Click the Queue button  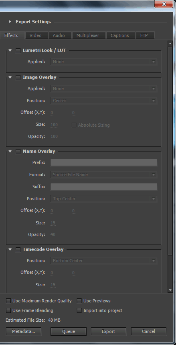69,331
